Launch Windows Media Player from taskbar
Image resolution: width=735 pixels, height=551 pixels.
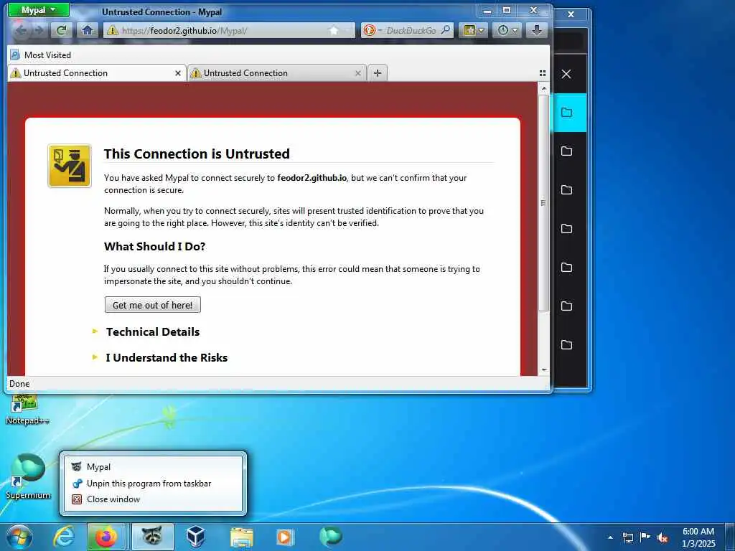285,537
